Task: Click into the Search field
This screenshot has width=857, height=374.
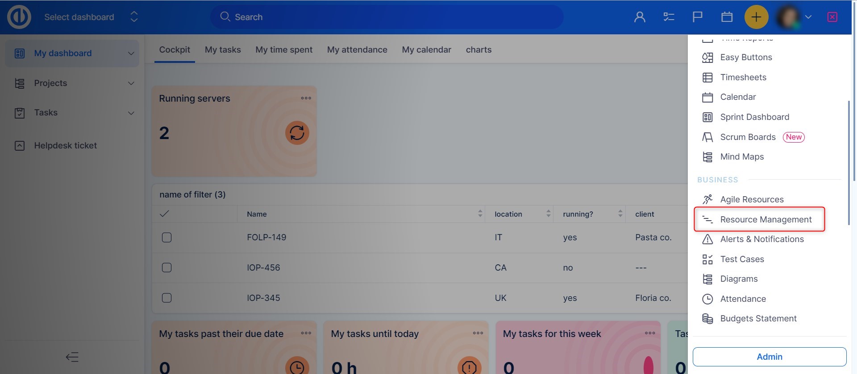Action: click(x=387, y=17)
